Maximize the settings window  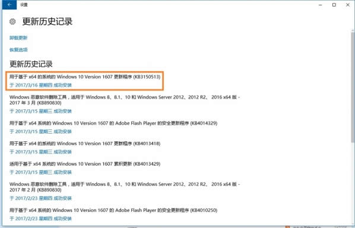pyautogui.click(x=334, y=5)
